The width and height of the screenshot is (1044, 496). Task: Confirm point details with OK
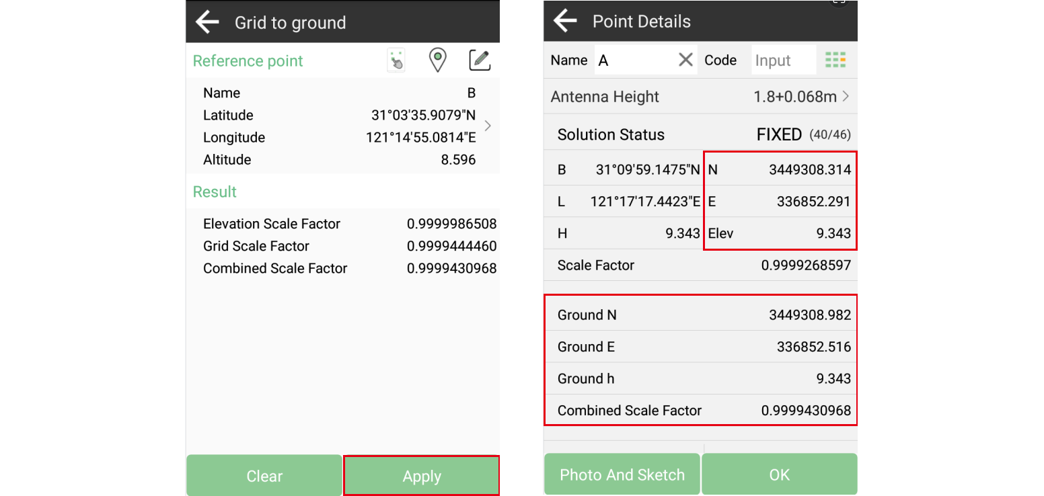779,474
